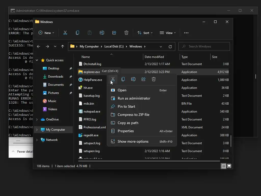
Task: Expand the OneDrive tree node
Action: pyautogui.click(x=37, y=119)
